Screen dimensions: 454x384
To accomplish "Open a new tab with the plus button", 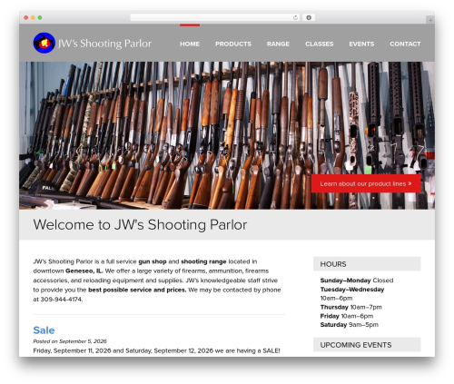I will [430, 20].
